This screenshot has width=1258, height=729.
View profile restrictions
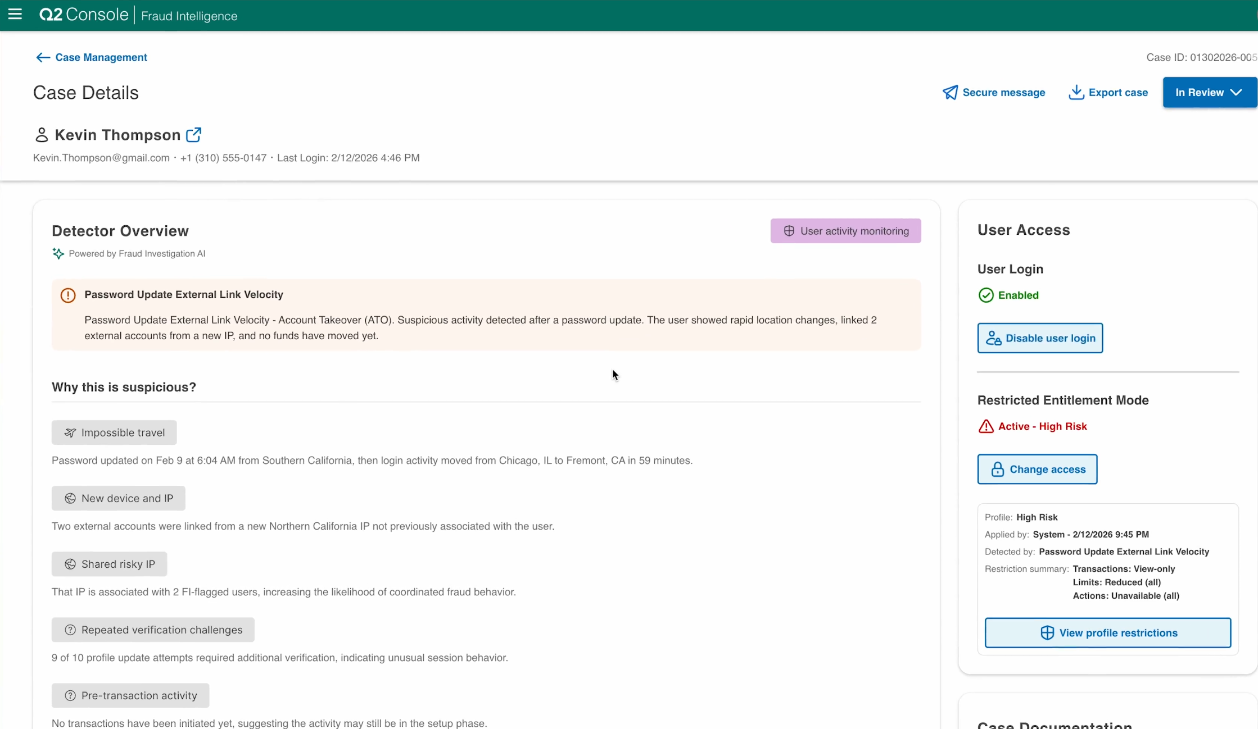[x=1107, y=632]
